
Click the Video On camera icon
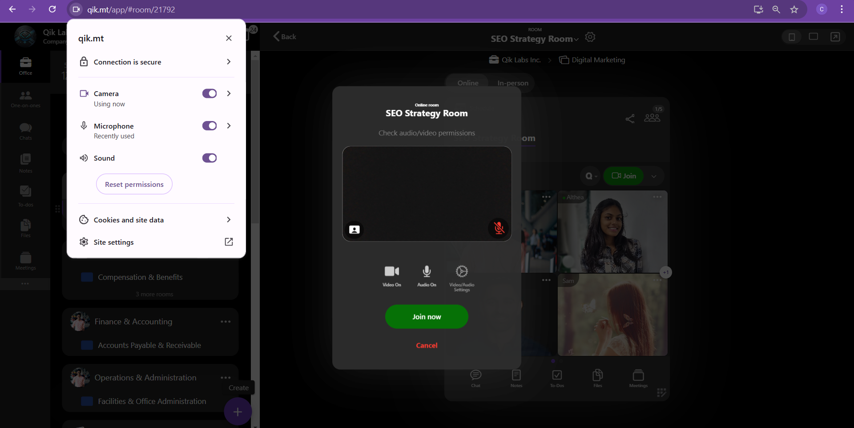point(391,271)
